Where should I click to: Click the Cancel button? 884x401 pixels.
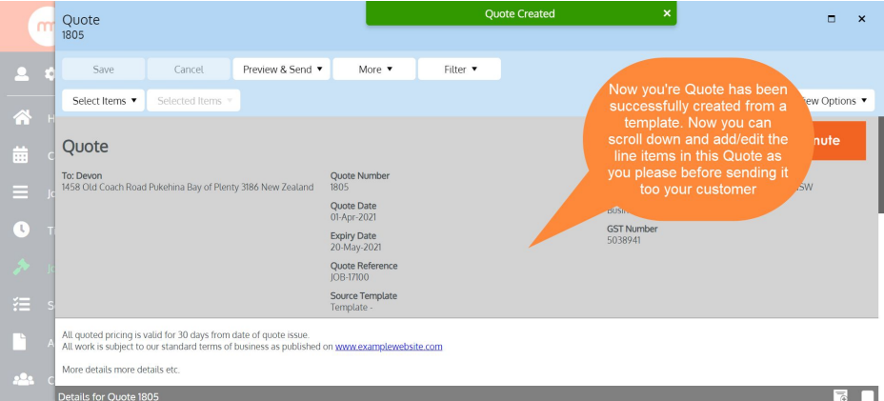tap(189, 70)
